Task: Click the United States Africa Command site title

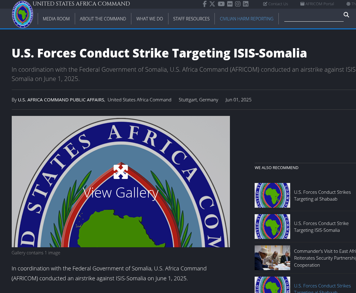Action: [81, 4]
